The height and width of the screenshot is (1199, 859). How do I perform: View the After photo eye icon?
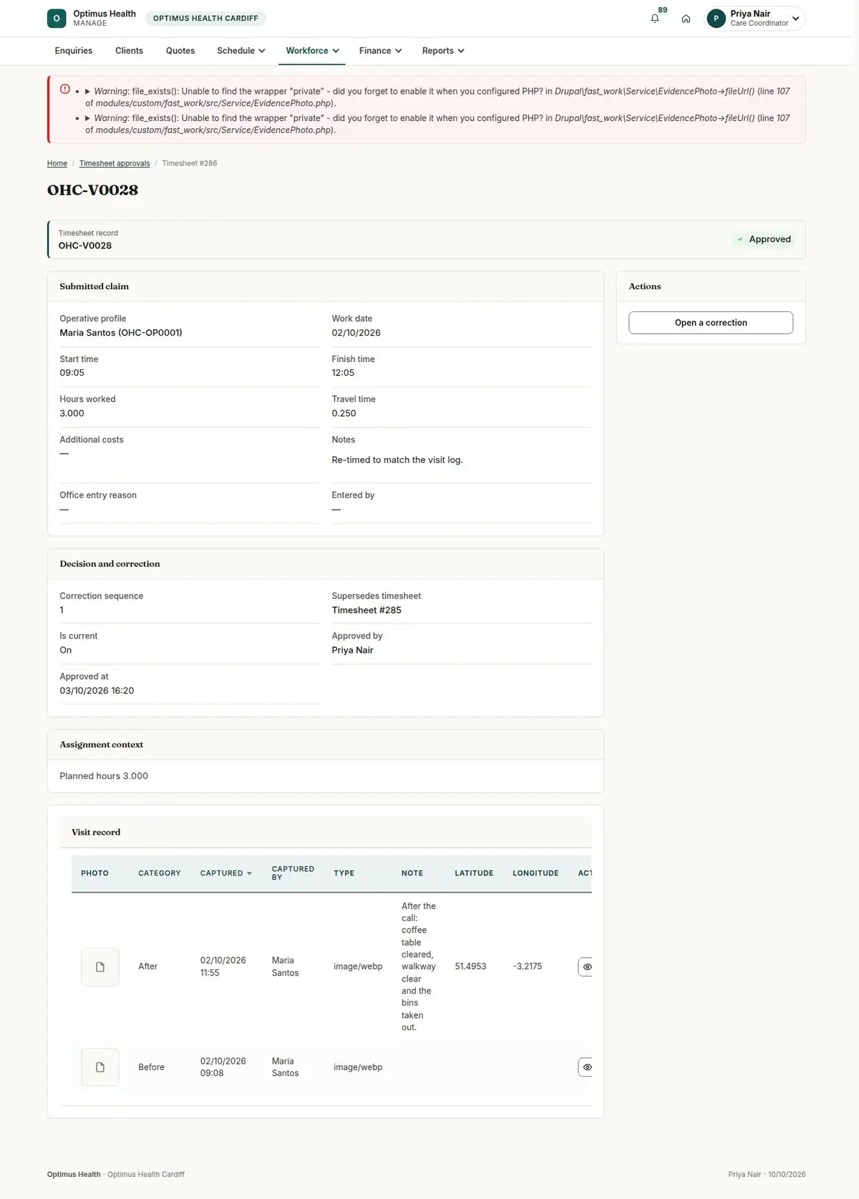pos(586,966)
